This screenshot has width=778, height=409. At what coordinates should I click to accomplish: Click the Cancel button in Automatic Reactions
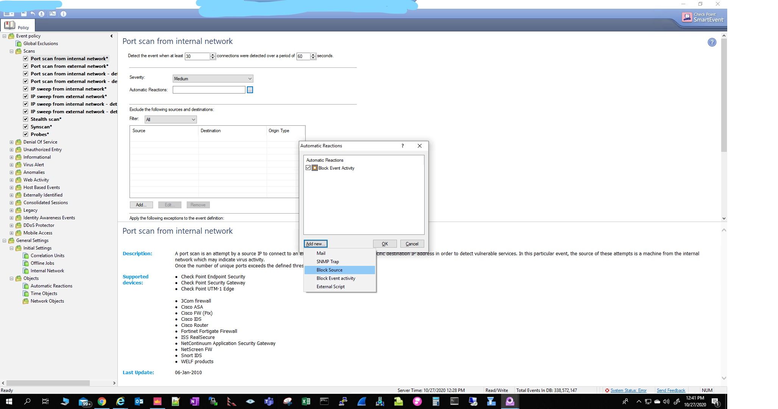click(x=412, y=244)
